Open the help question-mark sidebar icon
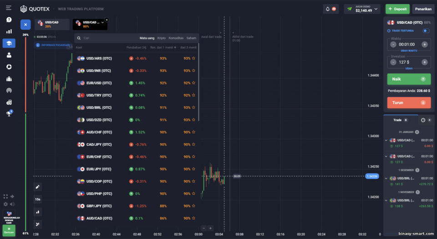 9,20
